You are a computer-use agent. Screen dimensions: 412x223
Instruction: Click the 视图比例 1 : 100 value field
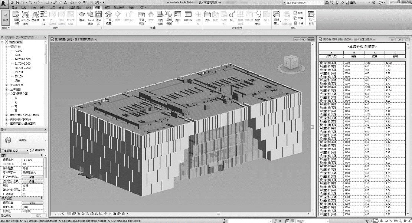[x=32, y=160]
